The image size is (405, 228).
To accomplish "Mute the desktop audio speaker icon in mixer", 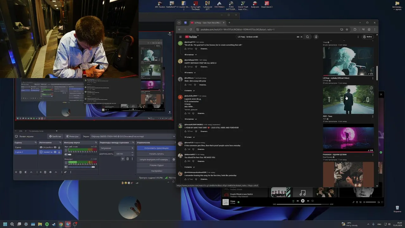I will point(66,154).
